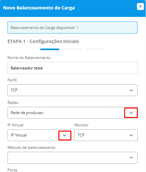
Task: Click the "Nome do Balancemanto" field label
Action: tap(29, 58)
